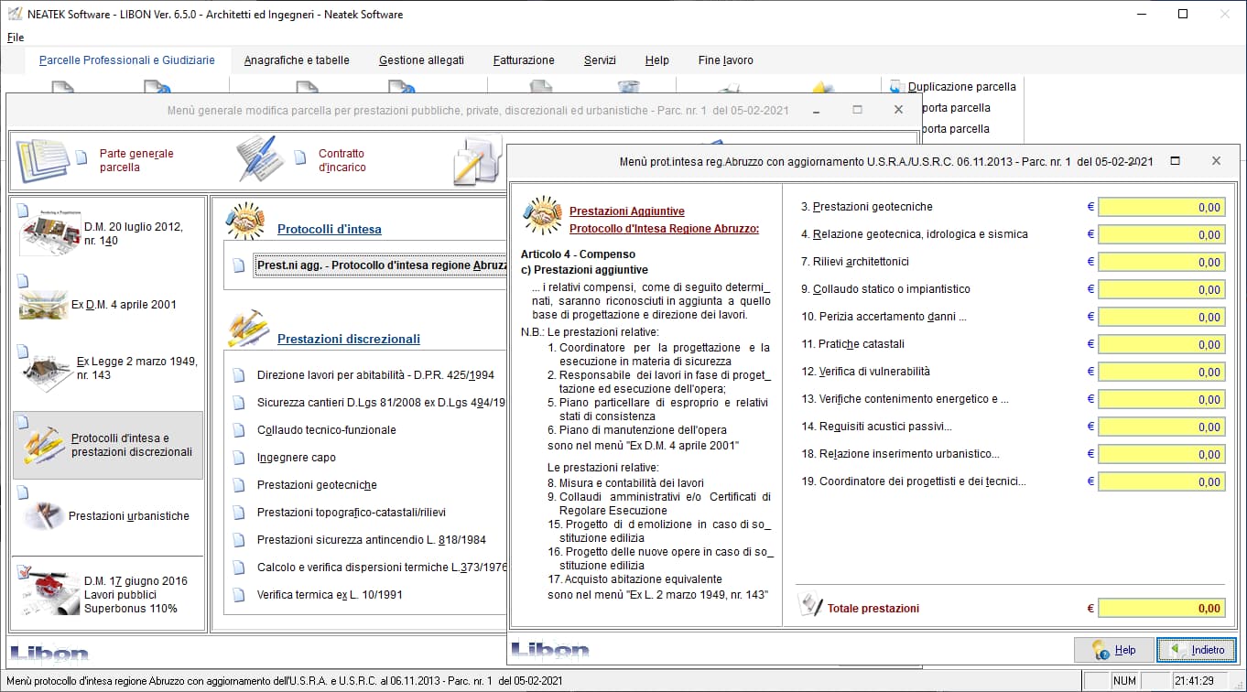Click document icon beside Ingegnere capo
1247x692 pixels.
(239, 458)
